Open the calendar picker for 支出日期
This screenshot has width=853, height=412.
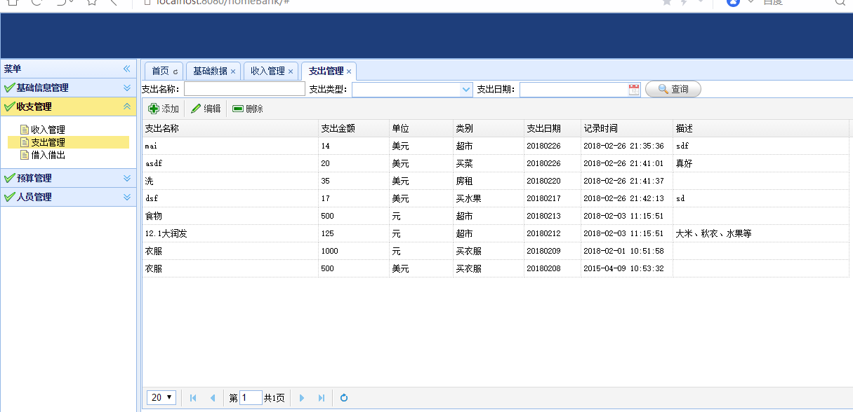(634, 90)
